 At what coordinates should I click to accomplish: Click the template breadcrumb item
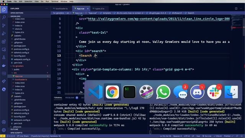[x=106, y=13]
